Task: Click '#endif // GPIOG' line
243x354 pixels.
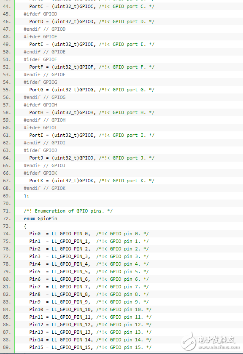Action: (45, 97)
